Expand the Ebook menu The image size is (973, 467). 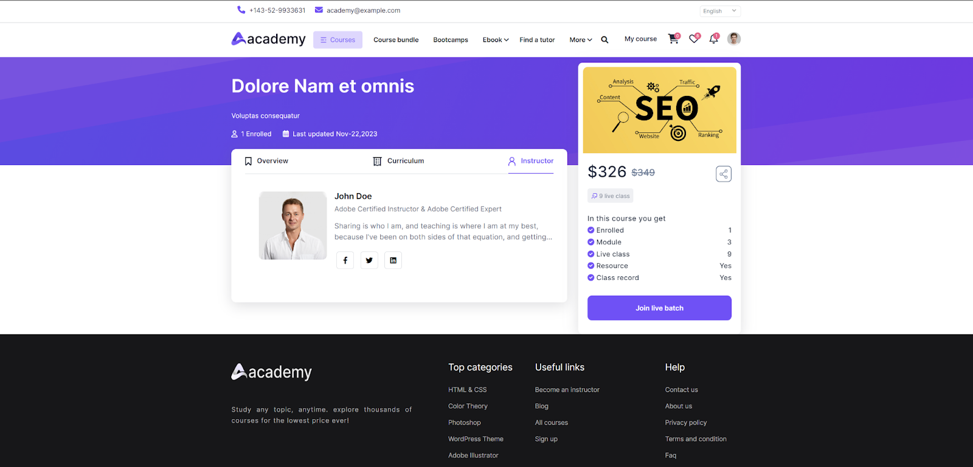(495, 40)
